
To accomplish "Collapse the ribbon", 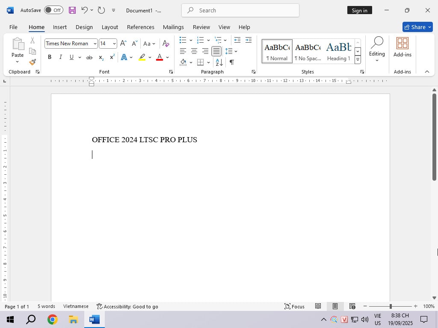I will coord(427,72).
